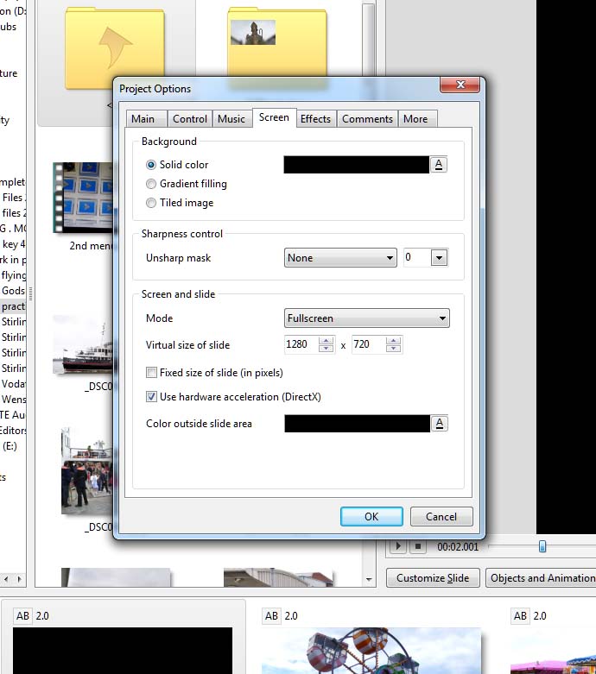Toggle Use hardware acceleration (DirectX)
The image size is (596, 674).
click(152, 397)
